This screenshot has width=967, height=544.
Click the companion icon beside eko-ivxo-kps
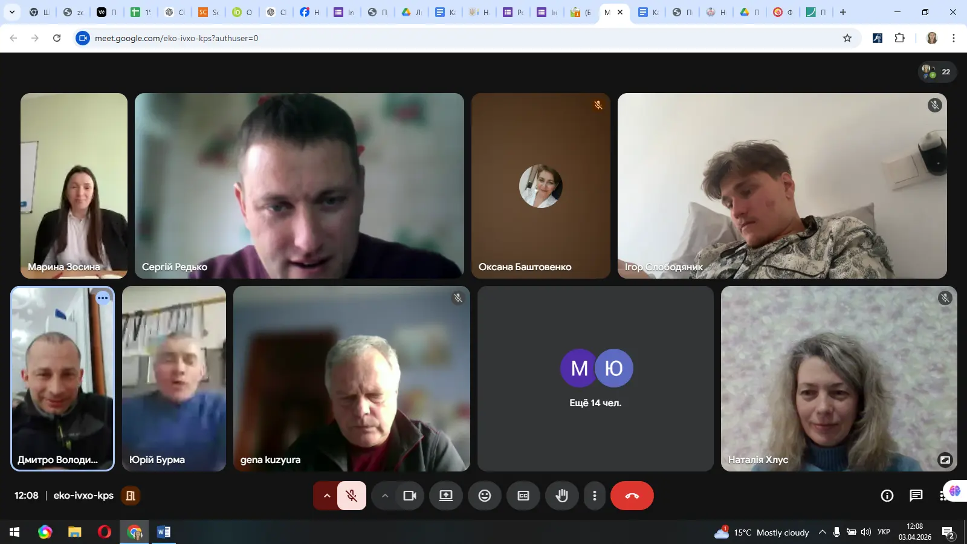click(130, 496)
